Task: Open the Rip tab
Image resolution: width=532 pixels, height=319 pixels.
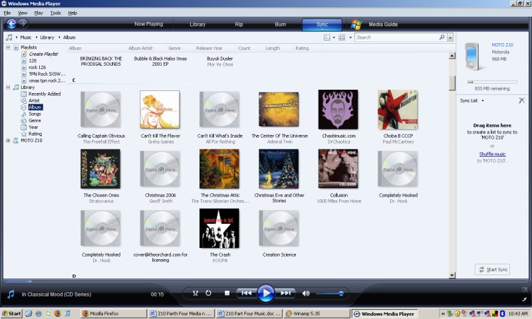Action: click(x=239, y=25)
